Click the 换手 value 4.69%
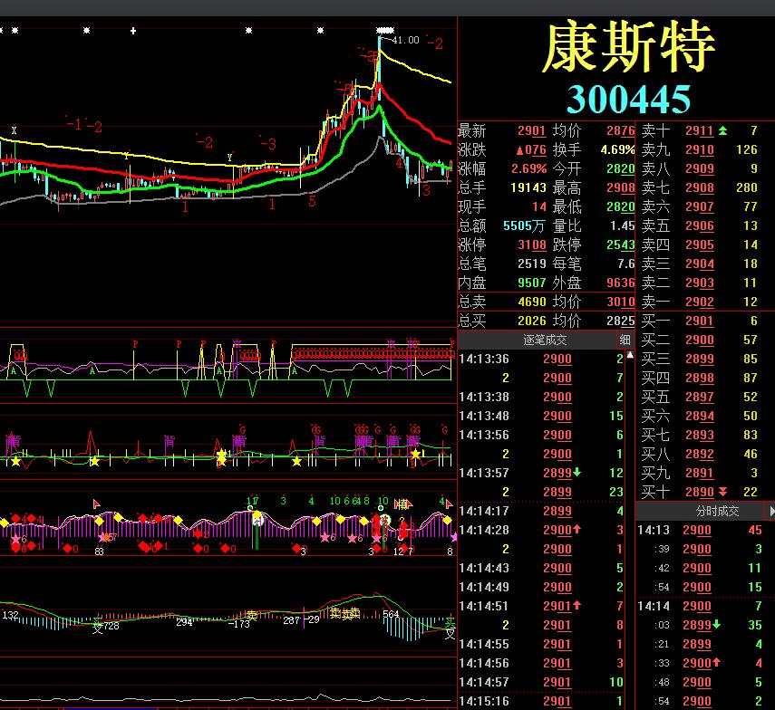The height and width of the screenshot is (710, 775). pyautogui.click(x=617, y=149)
